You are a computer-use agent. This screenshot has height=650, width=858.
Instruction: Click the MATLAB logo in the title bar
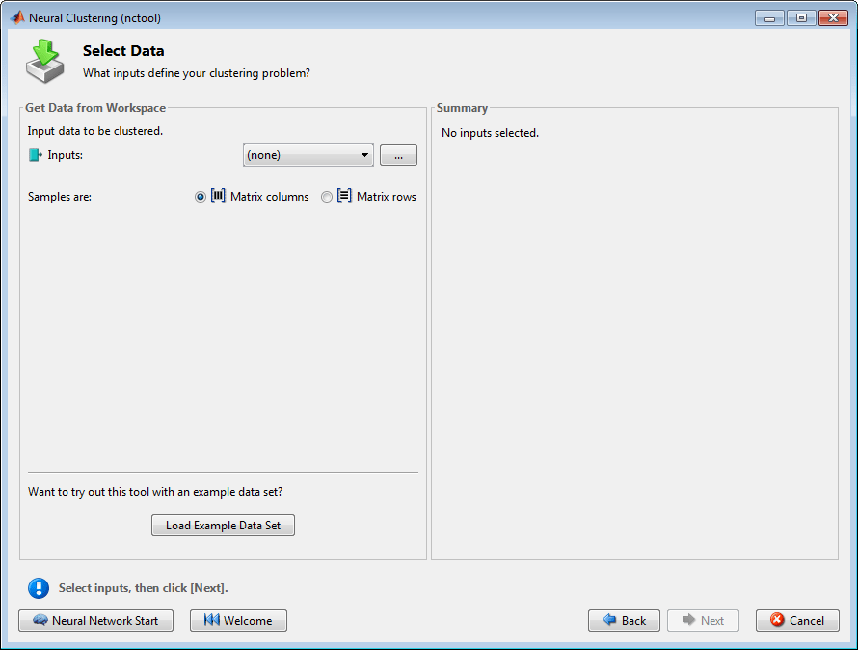(17, 17)
